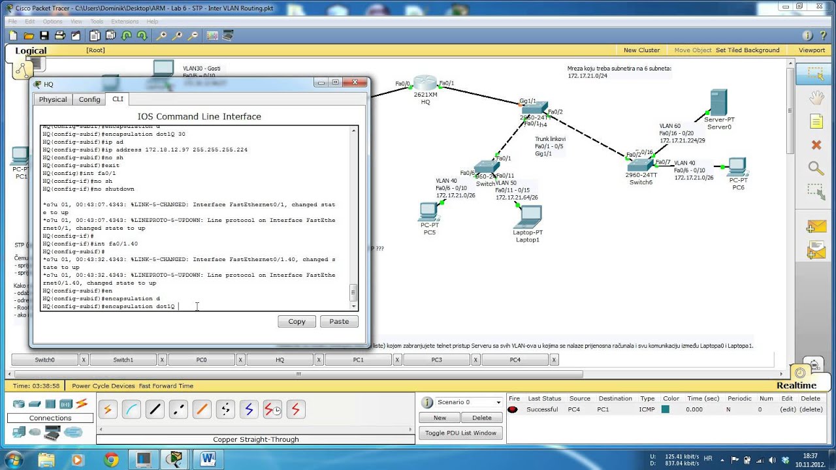Switch to Switch0 window tab at bottom
Image resolution: width=836 pixels, height=470 pixels.
coord(45,360)
